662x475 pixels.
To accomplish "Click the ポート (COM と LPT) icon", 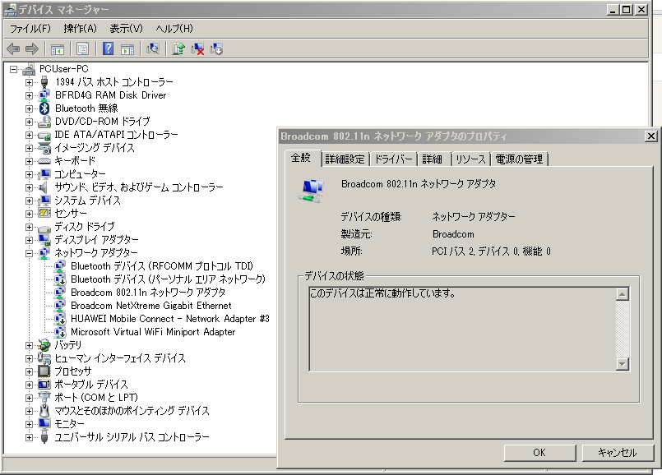I will pyautogui.click(x=44, y=398).
